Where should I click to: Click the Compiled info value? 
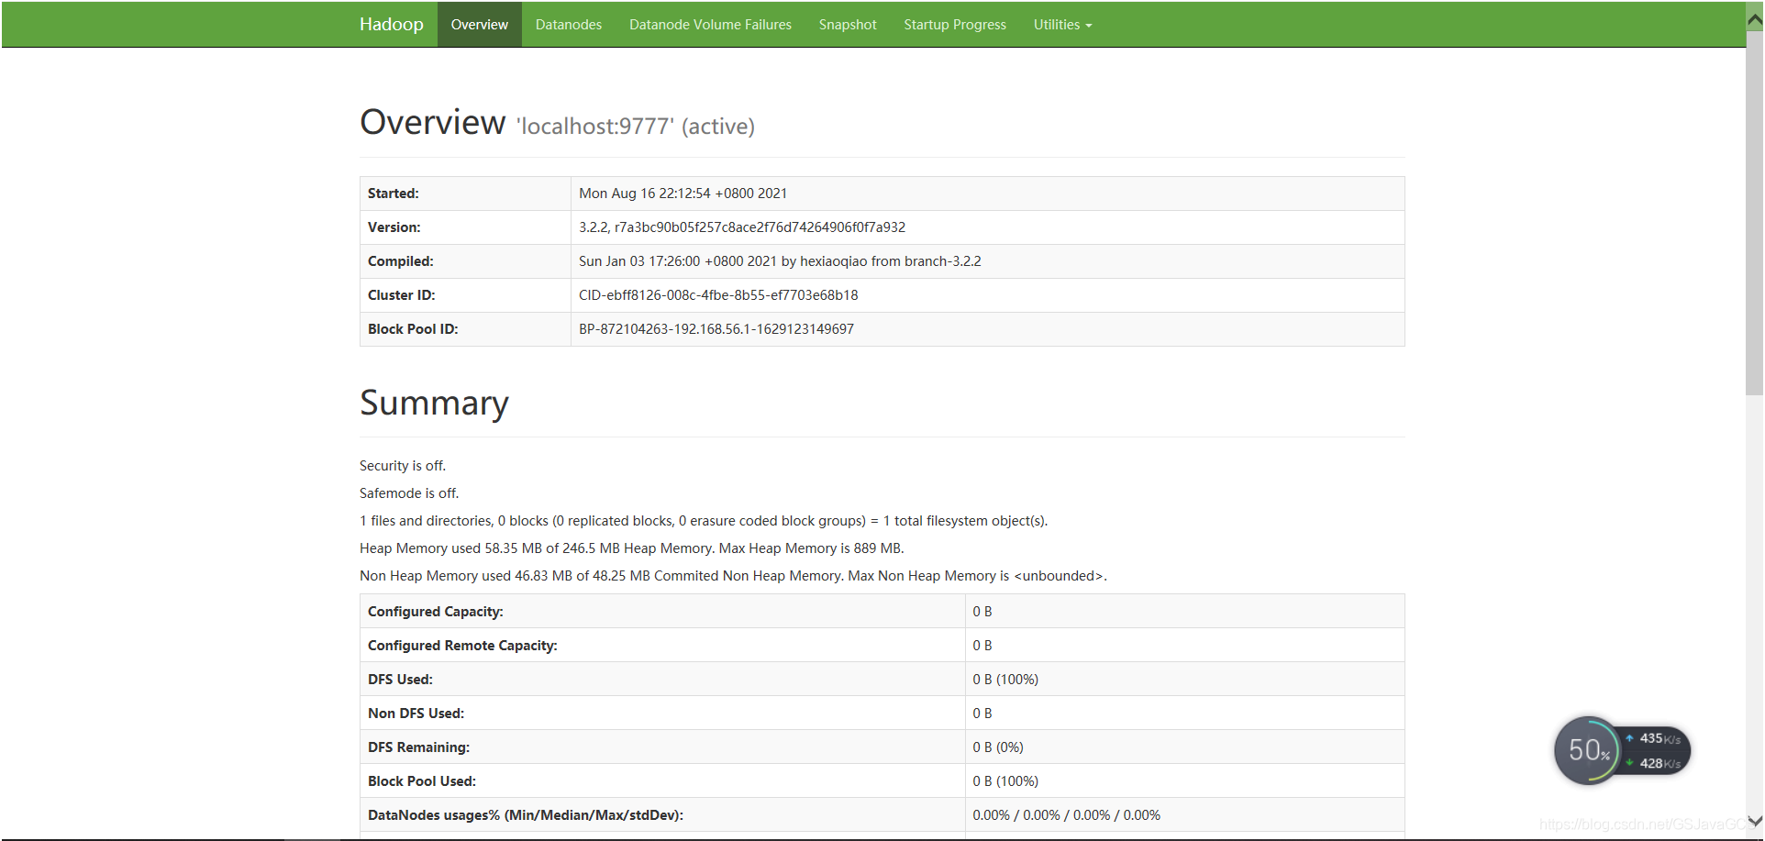780,261
